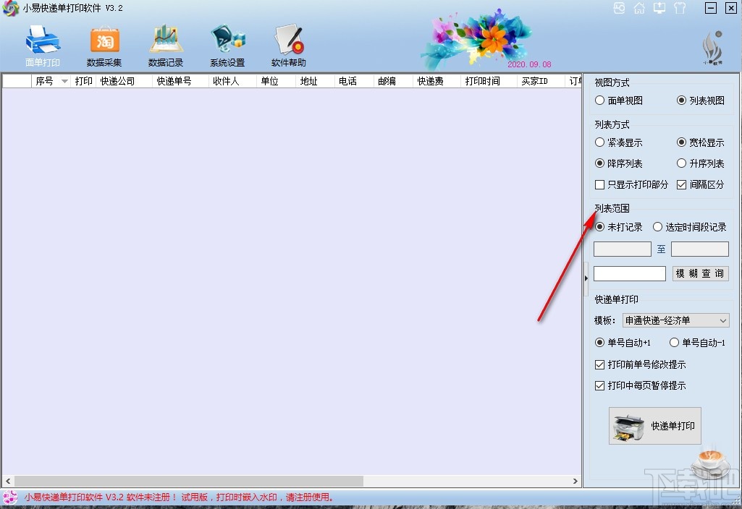Enable 只显示打印部分 checkbox

(598, 184)
